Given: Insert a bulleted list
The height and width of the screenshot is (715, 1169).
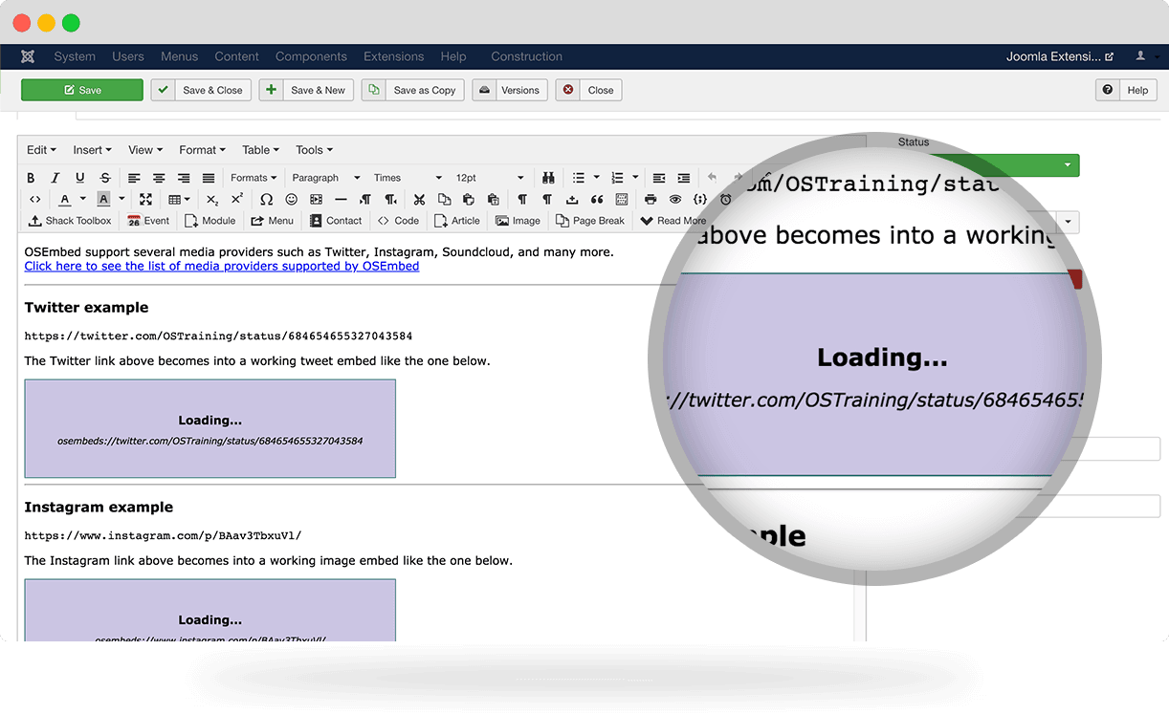Looking at the screenshot, I should (x=579, y=178).
